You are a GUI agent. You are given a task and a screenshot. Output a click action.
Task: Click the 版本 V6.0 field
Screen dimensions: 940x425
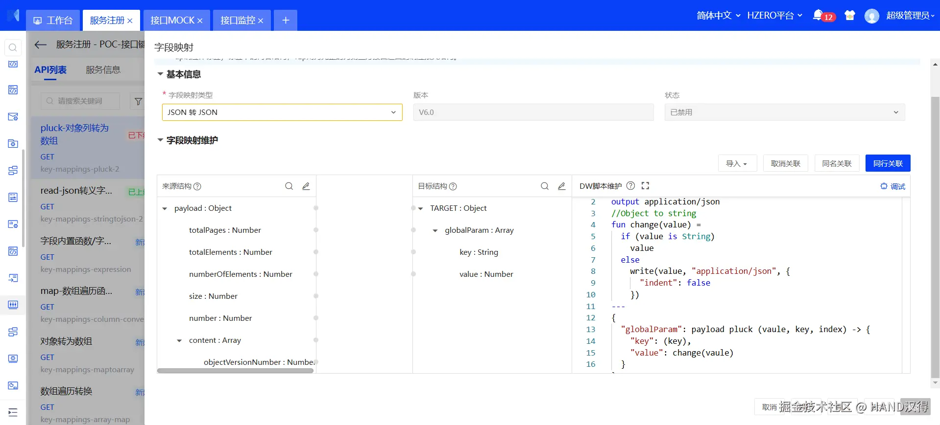[x=533, y=112]
